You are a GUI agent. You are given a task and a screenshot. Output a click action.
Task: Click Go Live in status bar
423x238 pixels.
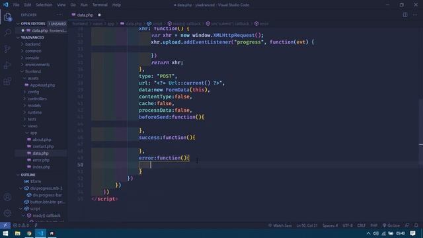391,225
